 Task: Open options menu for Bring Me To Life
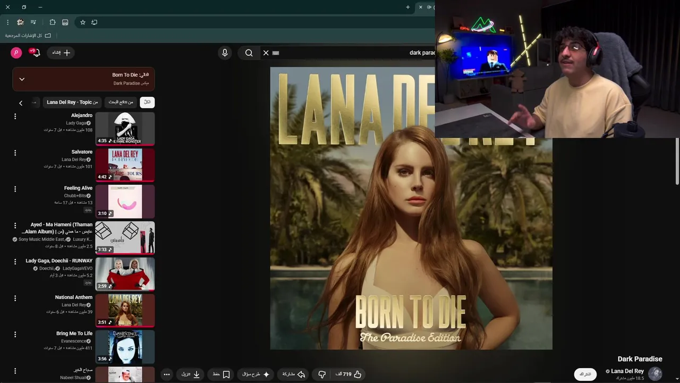click(15, 335)
